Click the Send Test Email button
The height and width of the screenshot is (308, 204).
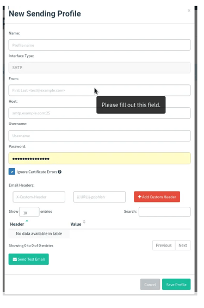29,259
